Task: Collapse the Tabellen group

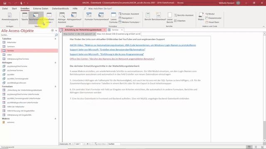Action: click(x=55, y=39)
